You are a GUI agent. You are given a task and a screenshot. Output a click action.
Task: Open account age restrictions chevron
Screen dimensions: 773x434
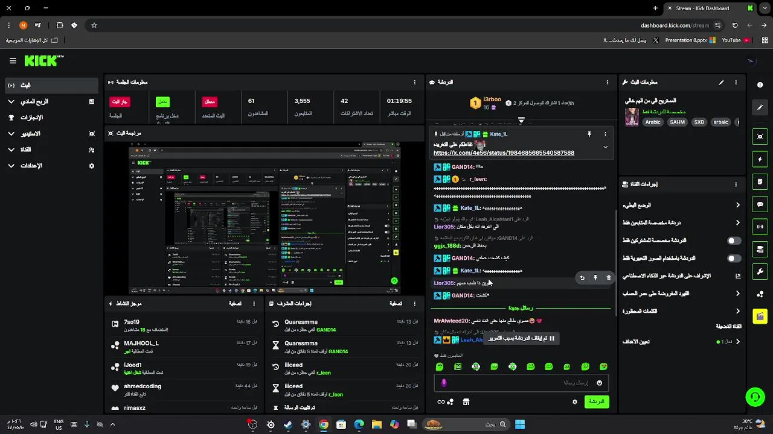click(x=737, y=294)
